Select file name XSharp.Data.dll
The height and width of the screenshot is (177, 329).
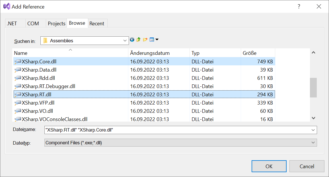(x=39, y=70)
